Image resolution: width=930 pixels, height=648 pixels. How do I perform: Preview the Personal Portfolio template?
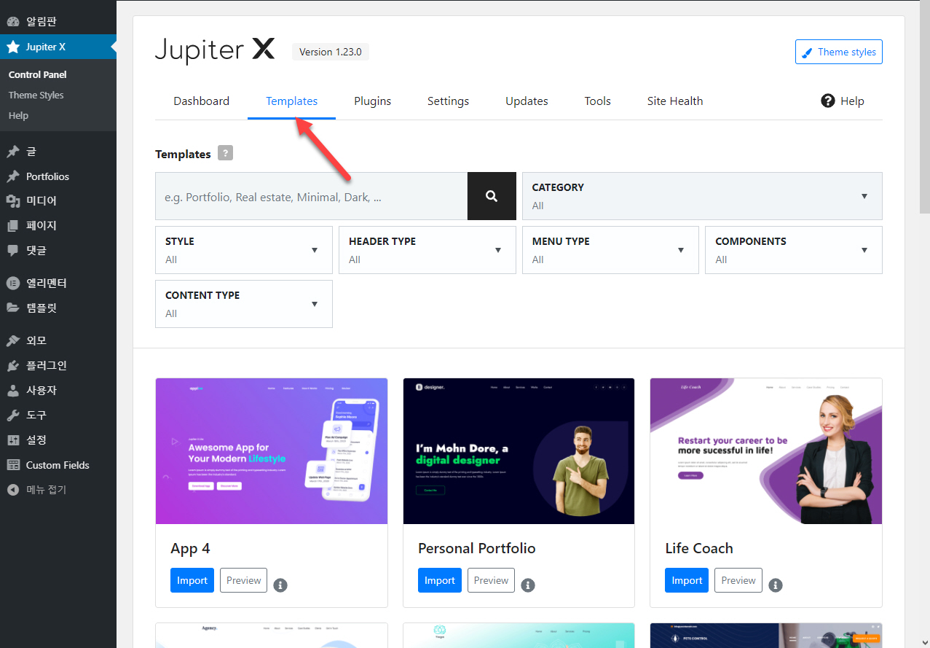pos(491,580)
